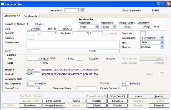The width and height of the screenshot is (171, 110).
Task: Click the Lançamento number field
Action: point(75,10)
